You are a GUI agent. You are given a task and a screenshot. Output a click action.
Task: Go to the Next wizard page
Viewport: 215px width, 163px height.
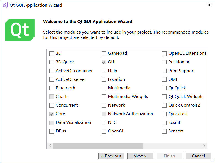point(140,156)
